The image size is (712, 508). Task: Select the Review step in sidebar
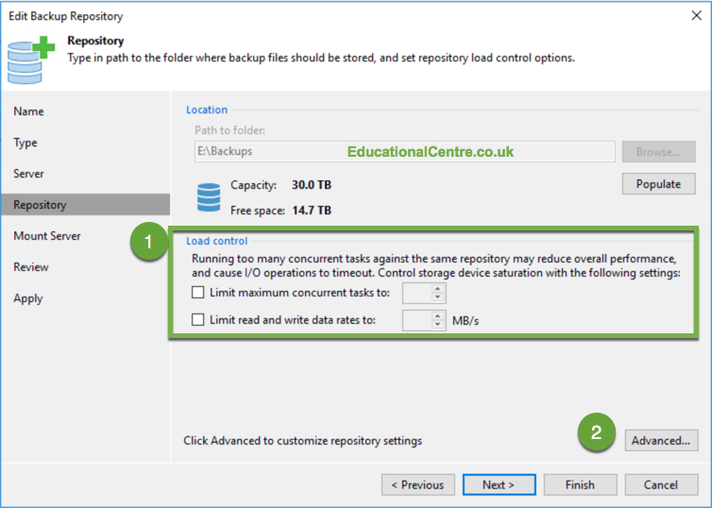31,267
